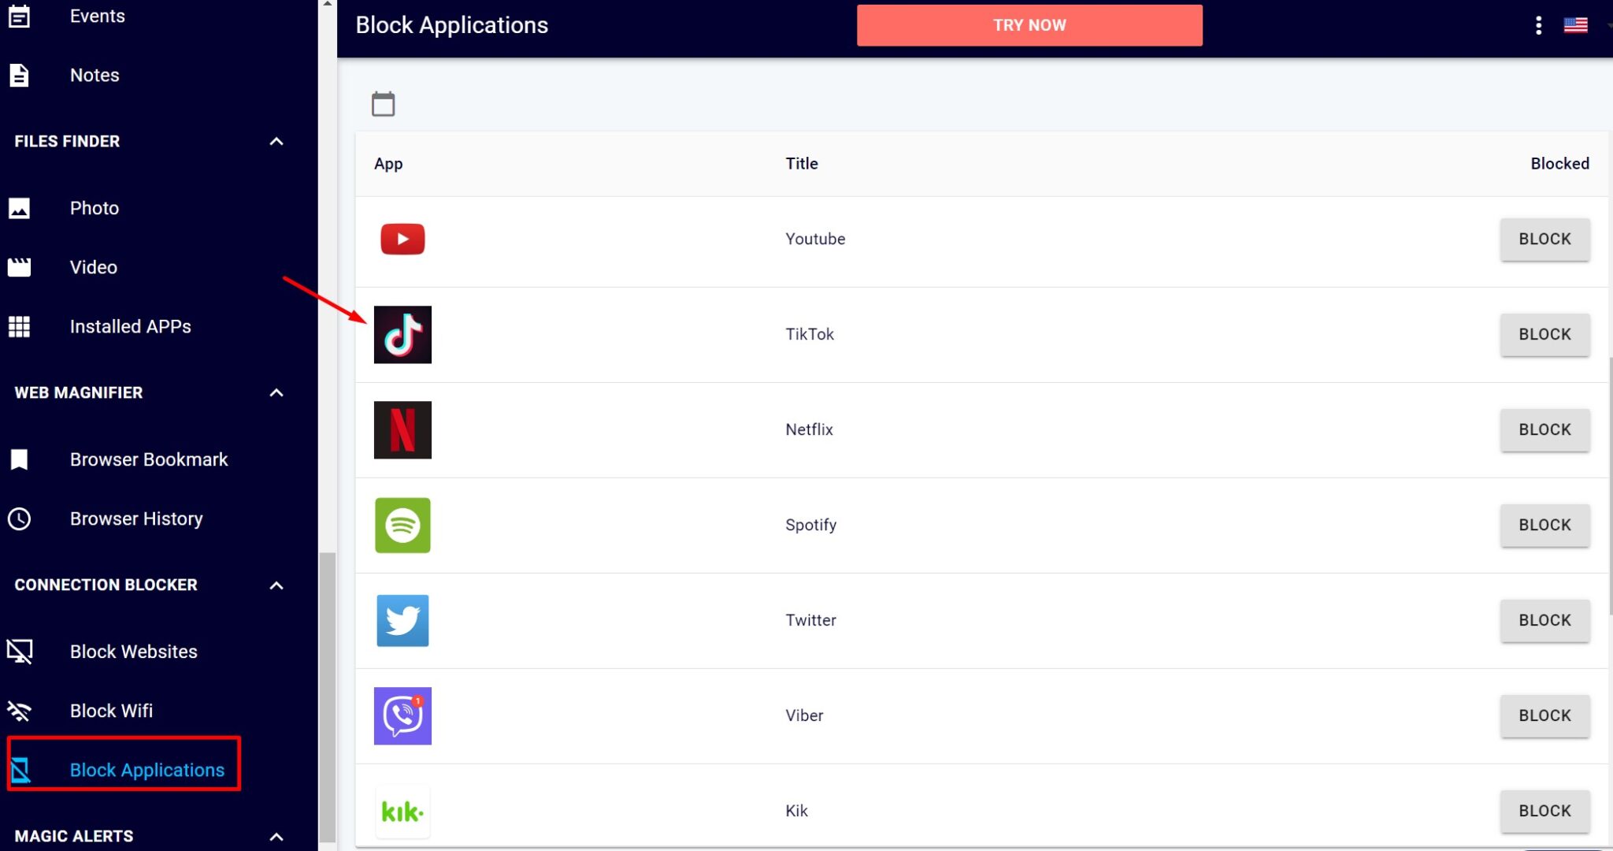Collapse the Connection Blocker section

tap(276, 585)
